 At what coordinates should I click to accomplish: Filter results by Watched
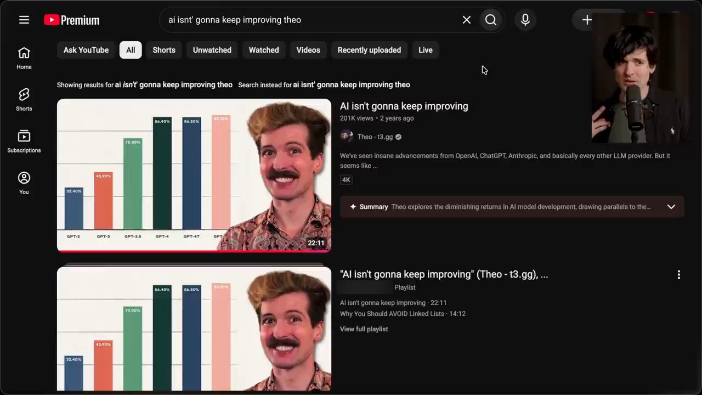[264, 50]
